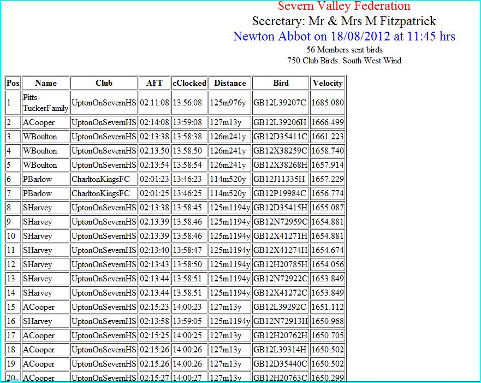This screenshot has height=383, width=481.
Task: Click UptonOnSevernHS club in position 12 row
Action: (104, 264)
